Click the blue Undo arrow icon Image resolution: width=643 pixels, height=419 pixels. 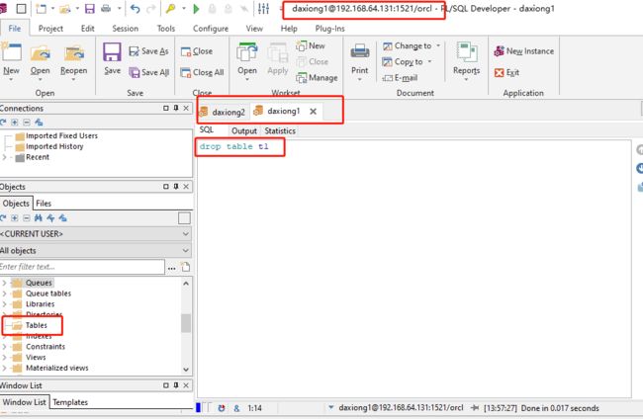pos(135,9)
